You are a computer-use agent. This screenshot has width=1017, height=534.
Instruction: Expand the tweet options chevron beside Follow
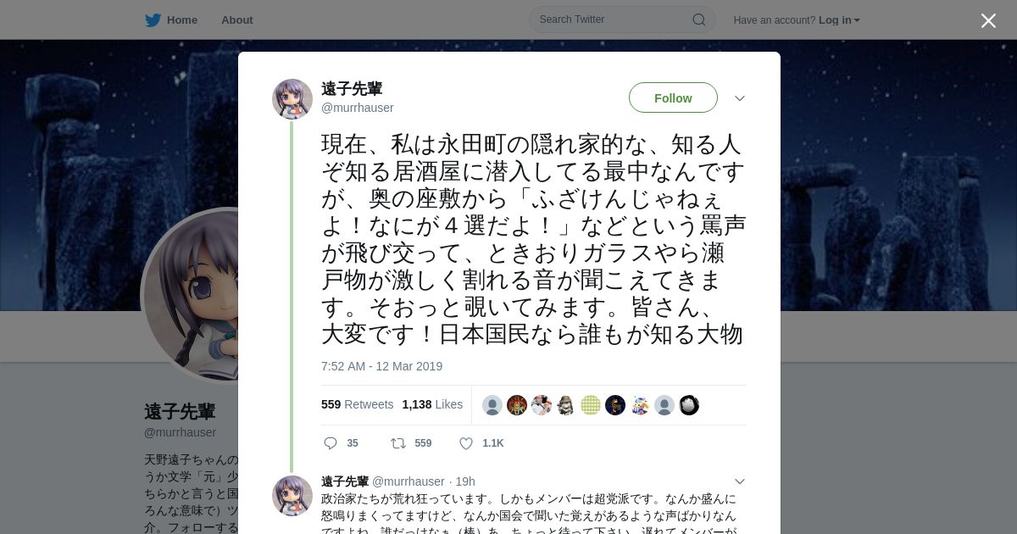click(x=740, y=98)
